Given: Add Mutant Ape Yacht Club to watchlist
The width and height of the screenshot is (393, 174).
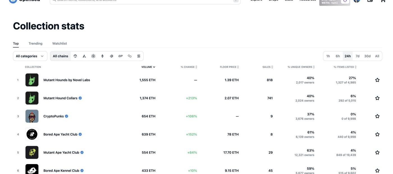Looking at the screenshot, I should tap(377, 152).
